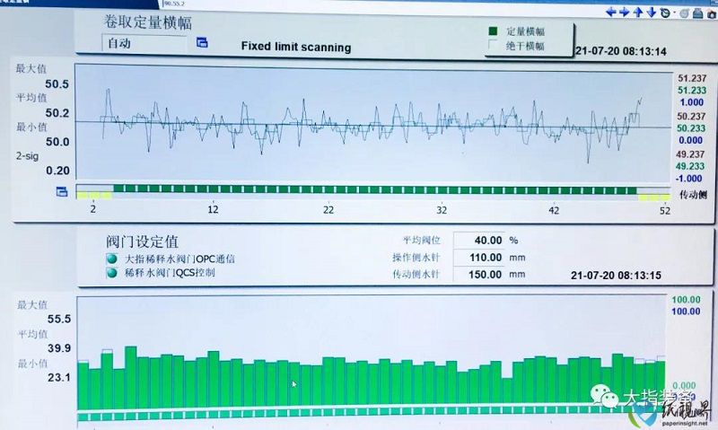Viewport: 718px width, 430px height.
Task: Open the 自动 mode dropdown
Action: point(144,43)
